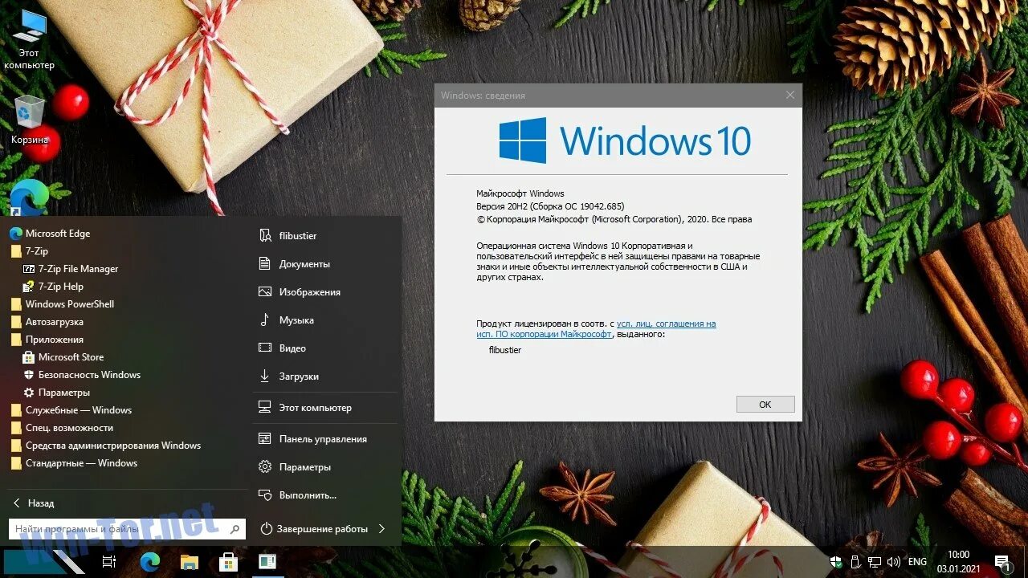
Task: Collapse the 7-Zip folder in start menu
Action: (x=29, y=251)
